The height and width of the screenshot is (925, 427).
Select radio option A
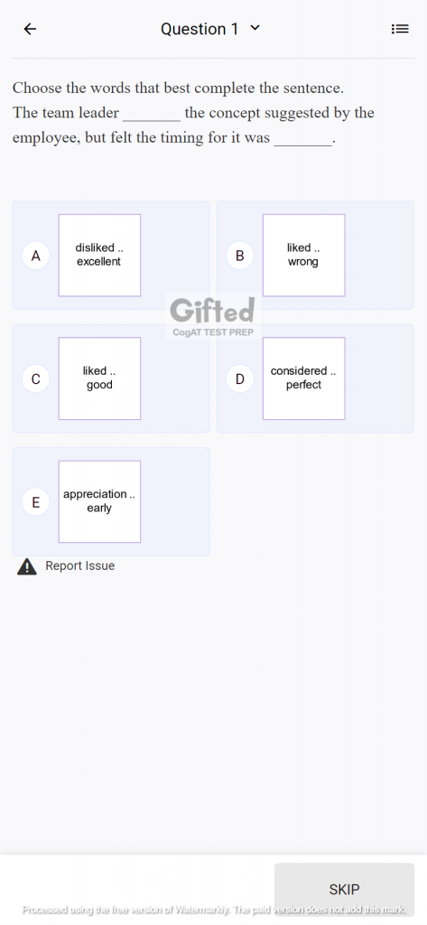pos(36,256)
